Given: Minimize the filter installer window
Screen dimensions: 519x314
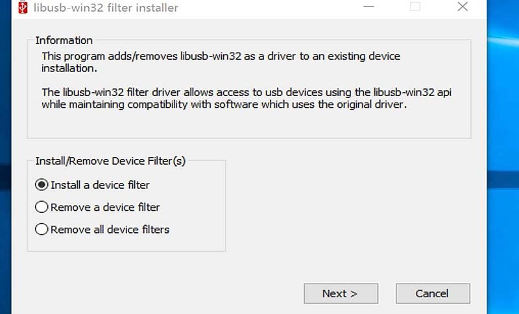Looking at the screenshot, I should point(368,6).
